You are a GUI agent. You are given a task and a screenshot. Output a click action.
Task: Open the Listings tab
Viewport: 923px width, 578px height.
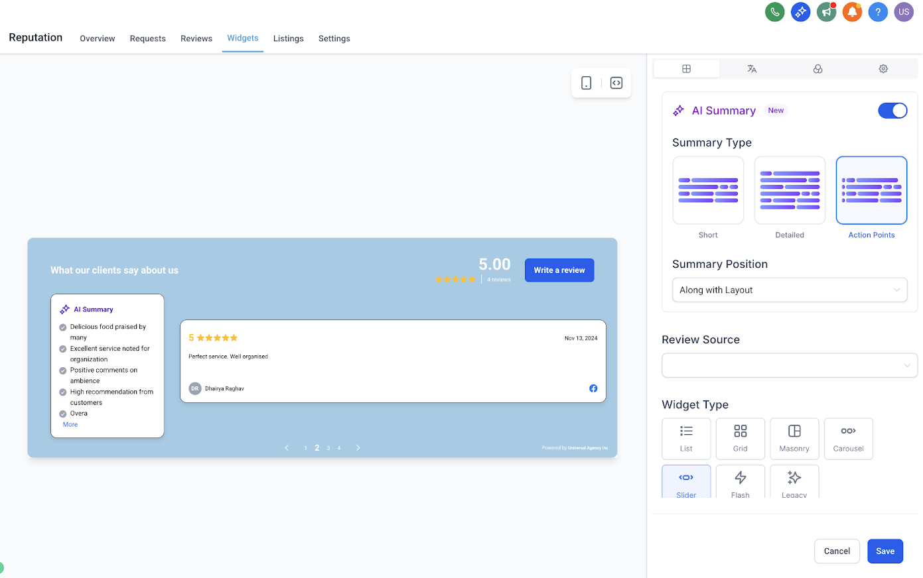click(x=289, y=38)
